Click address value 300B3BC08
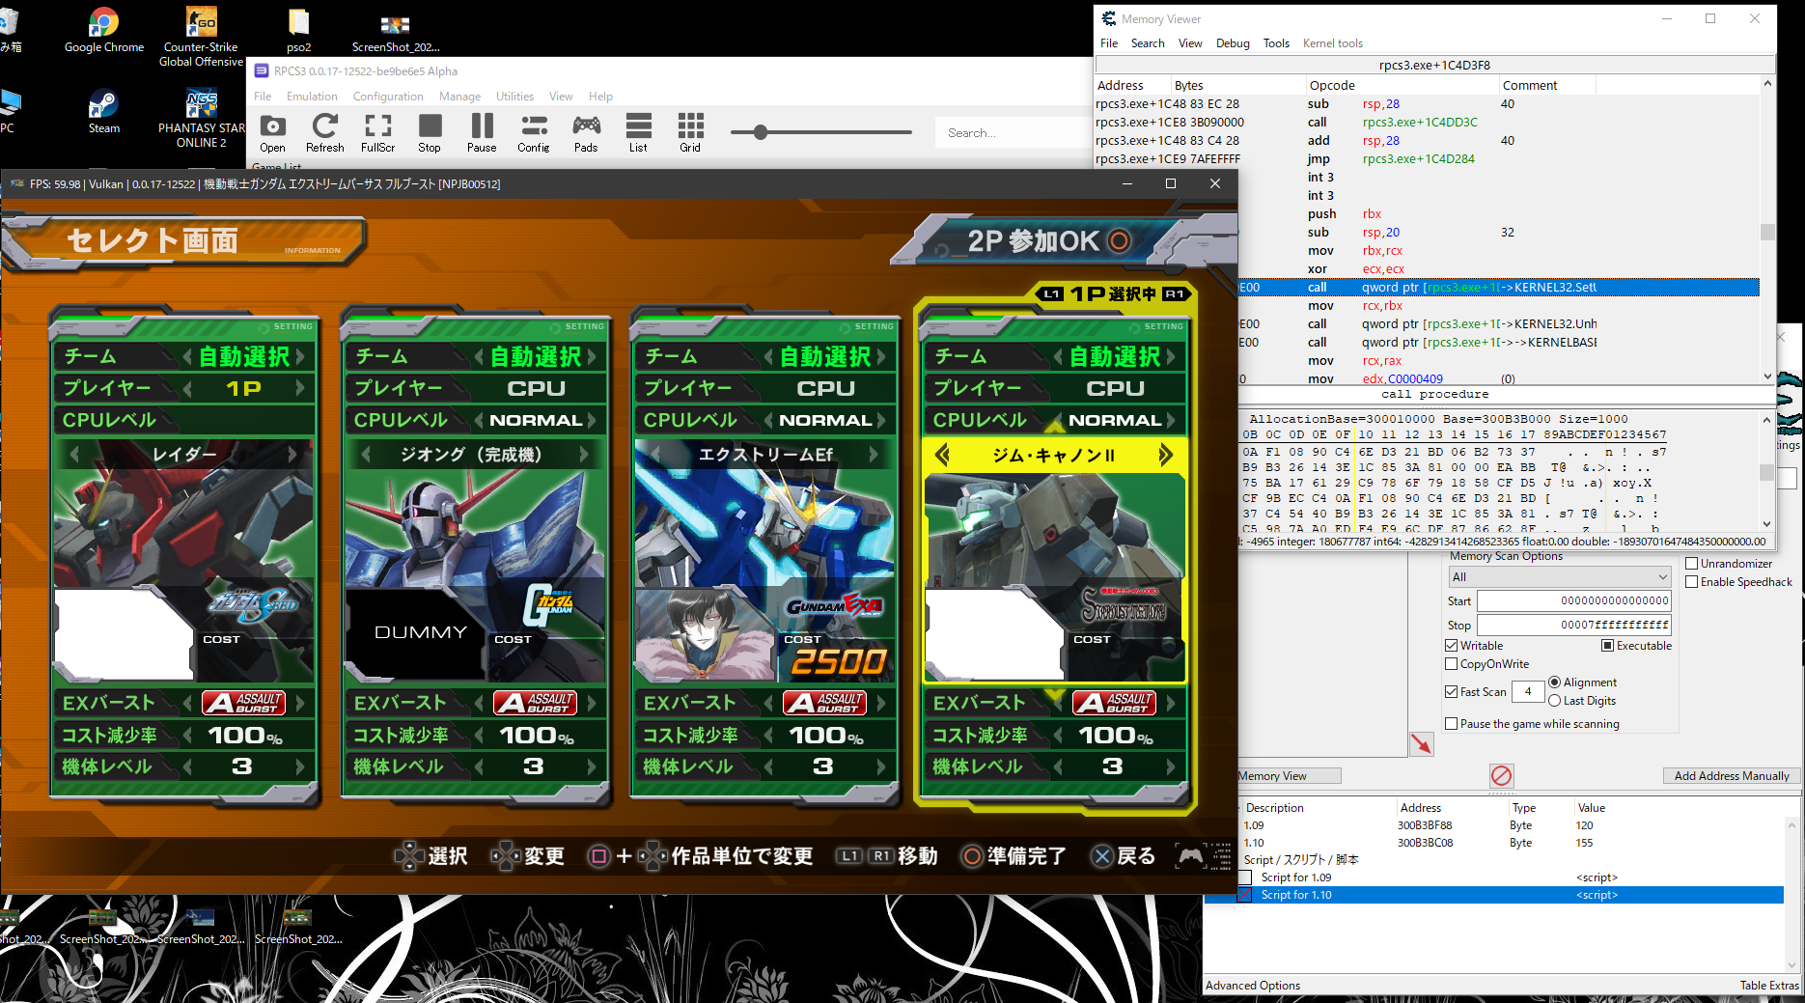1805x1003 pixels. click(1425, 843)
